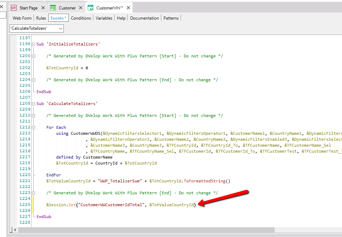The image size is (342, 237).
Task: Open the Documentation section
Action: point(145,18)
